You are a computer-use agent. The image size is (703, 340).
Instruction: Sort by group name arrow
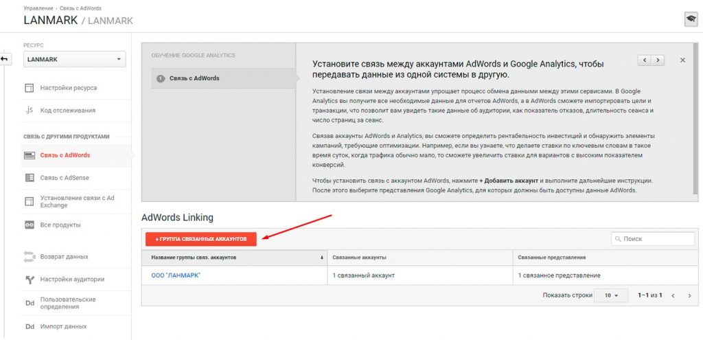(321, 258)
